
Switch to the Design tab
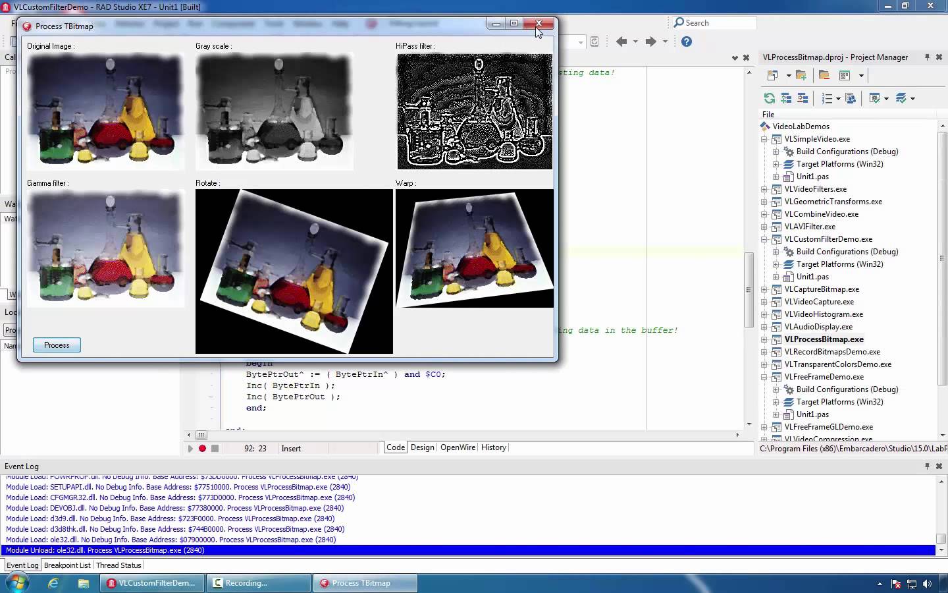[x=422, y=447]
